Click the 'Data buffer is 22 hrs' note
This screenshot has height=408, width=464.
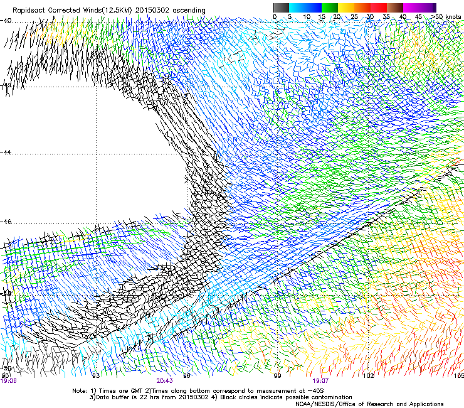[x=126, y=397]
